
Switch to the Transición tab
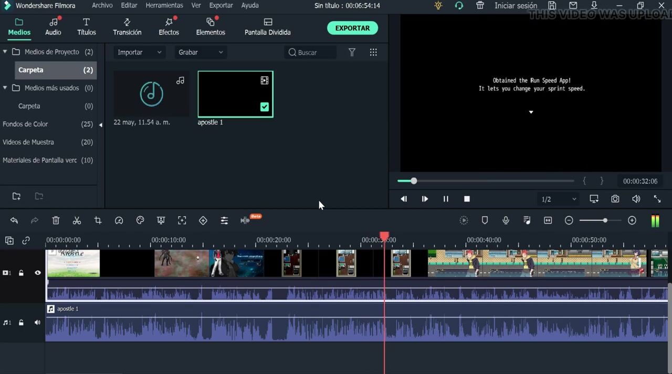(127, 27)
